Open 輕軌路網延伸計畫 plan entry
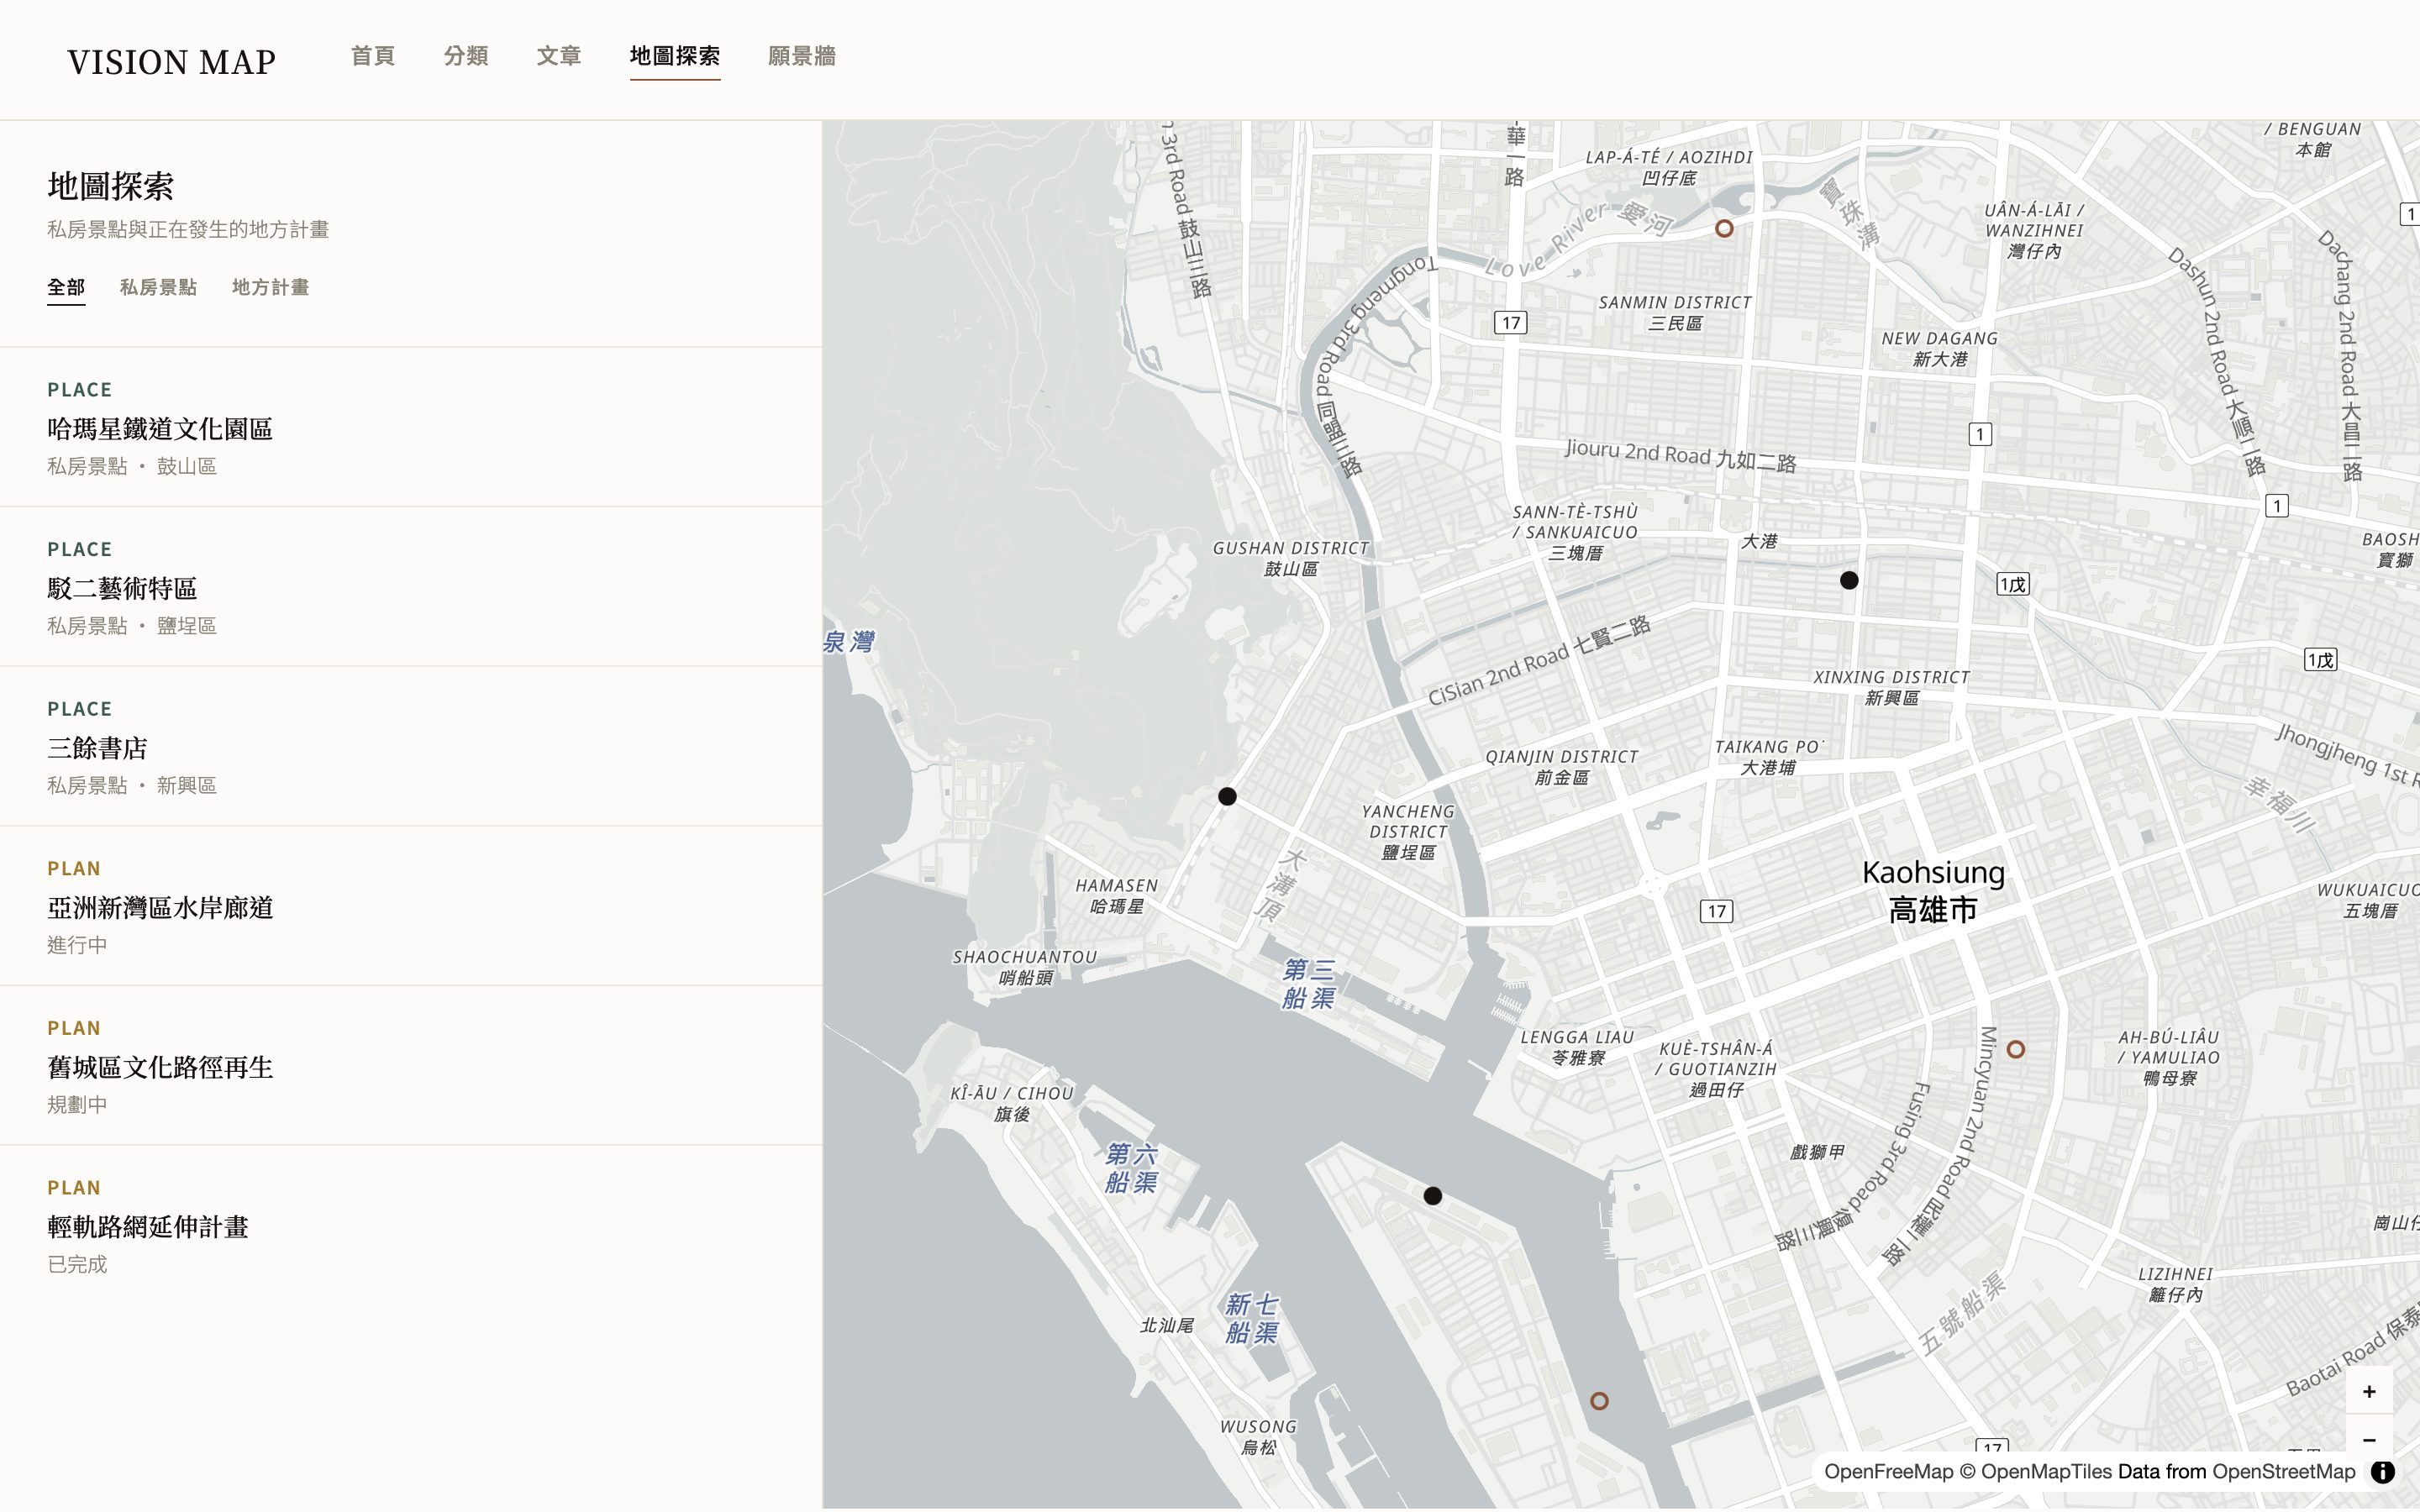The width and height of the screenshot is (2420, 1512). click(411, 1225)
